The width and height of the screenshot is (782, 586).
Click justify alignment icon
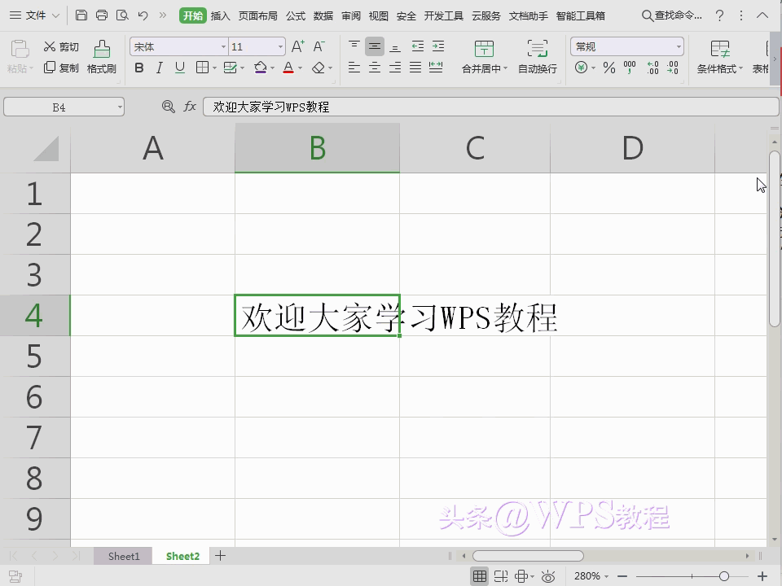(415, 67)
